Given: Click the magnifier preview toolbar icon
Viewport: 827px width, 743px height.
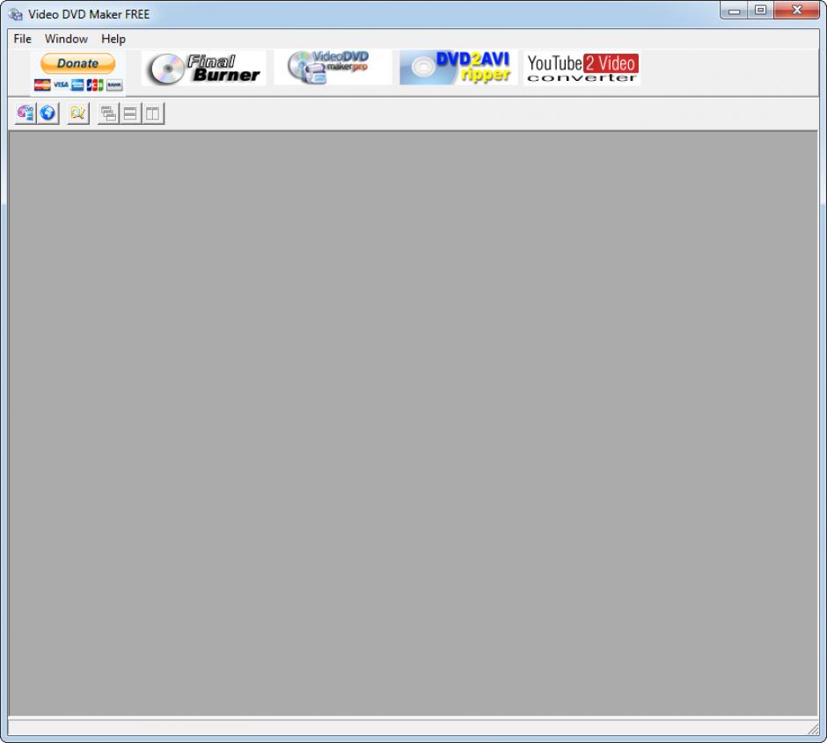Looking at the screenshot, I should [x=78, y=113].
